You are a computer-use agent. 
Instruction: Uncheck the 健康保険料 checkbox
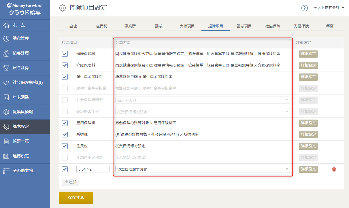[65, 54]
